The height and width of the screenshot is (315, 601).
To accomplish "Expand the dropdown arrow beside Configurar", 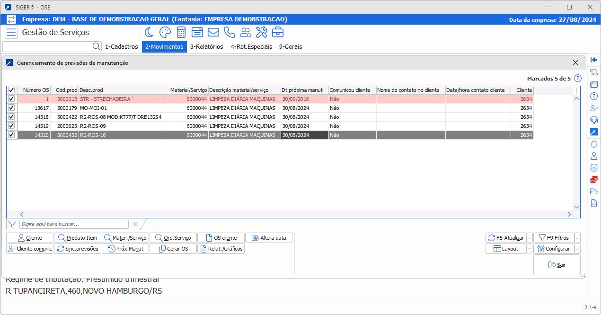I will tap(577, 249).
